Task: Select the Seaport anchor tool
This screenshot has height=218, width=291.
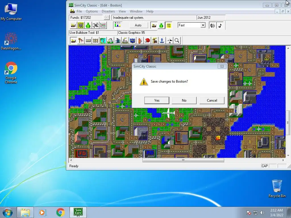Action: (x=162, y=40)
